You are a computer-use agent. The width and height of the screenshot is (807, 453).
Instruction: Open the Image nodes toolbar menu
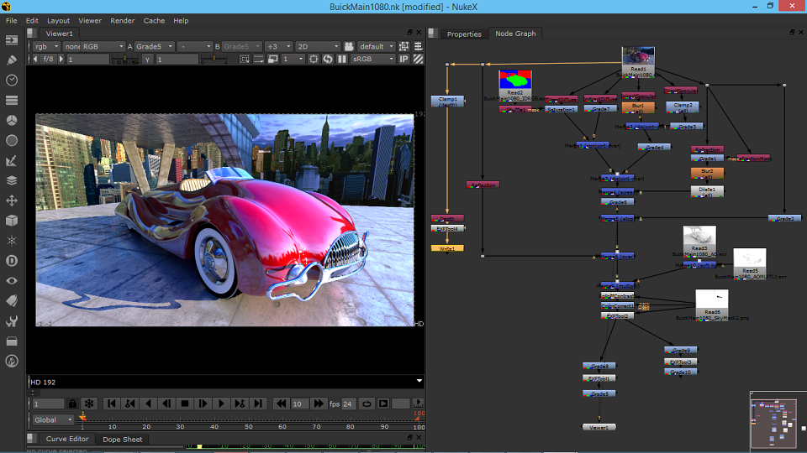coord(11,40)
